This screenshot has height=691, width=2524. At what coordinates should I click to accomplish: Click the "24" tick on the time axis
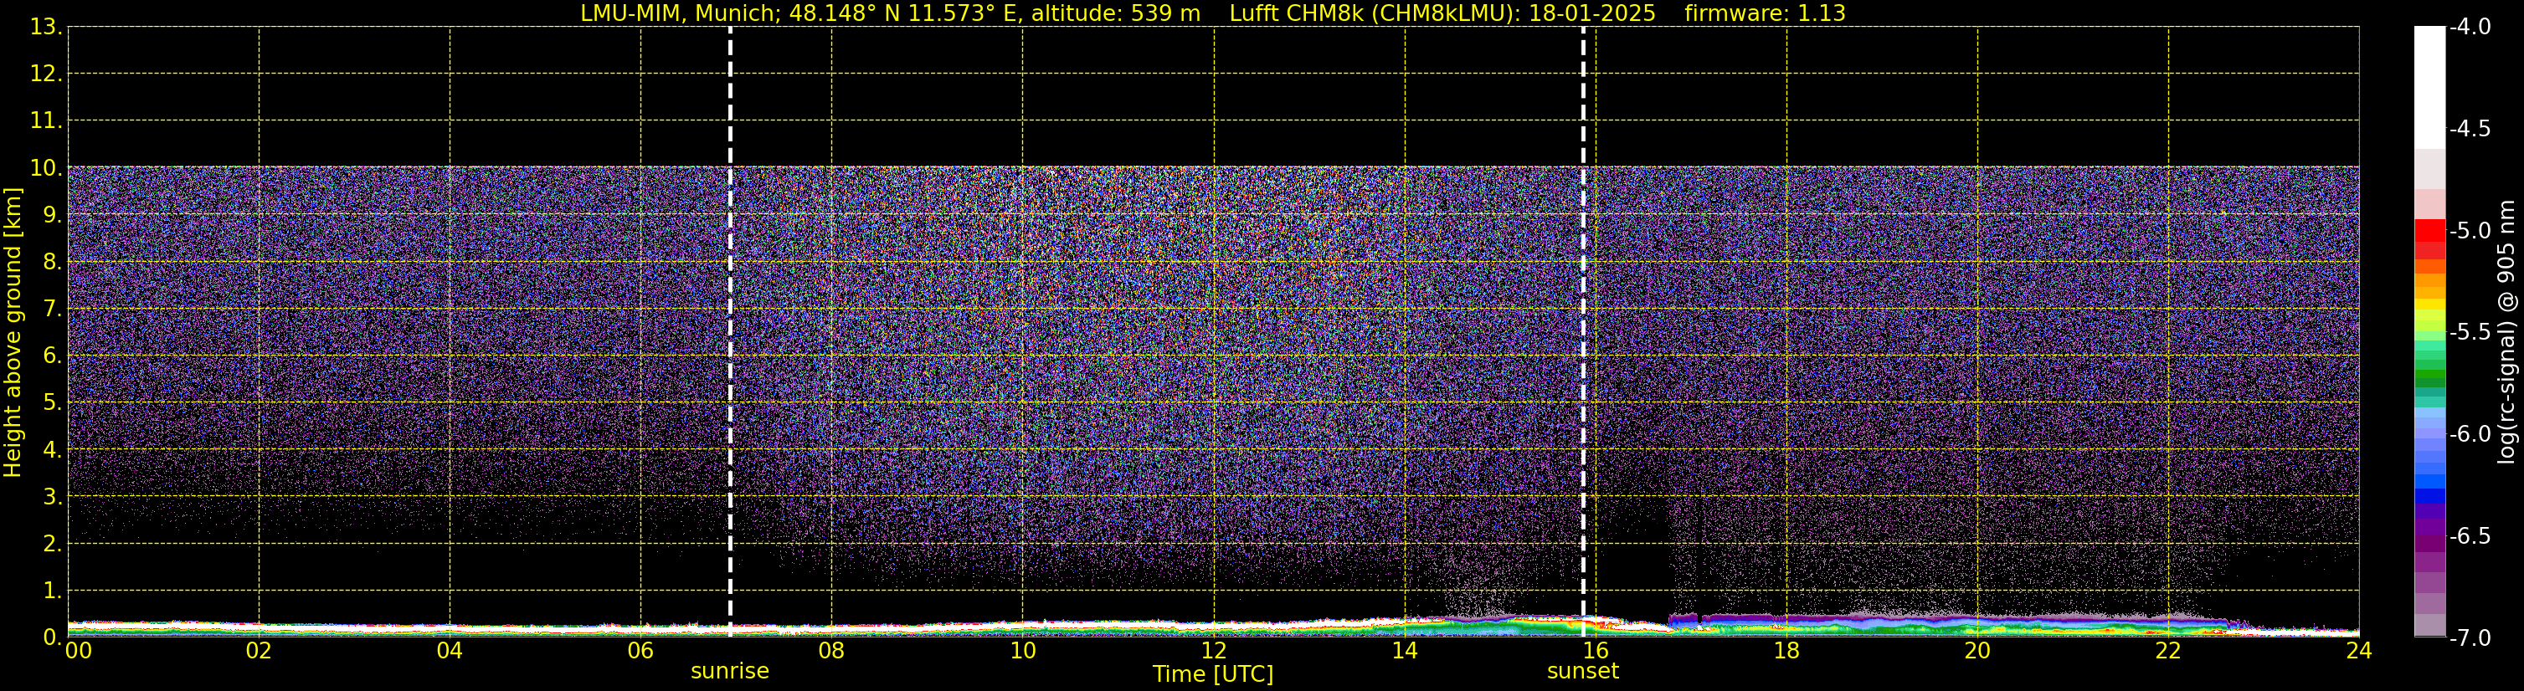2358,652
